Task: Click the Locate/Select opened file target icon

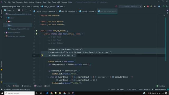Action: [x=19, y=10]
